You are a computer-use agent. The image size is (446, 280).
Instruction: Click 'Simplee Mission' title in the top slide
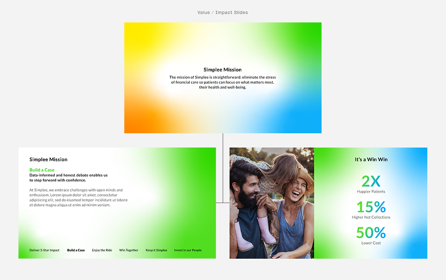click(223, 70)
